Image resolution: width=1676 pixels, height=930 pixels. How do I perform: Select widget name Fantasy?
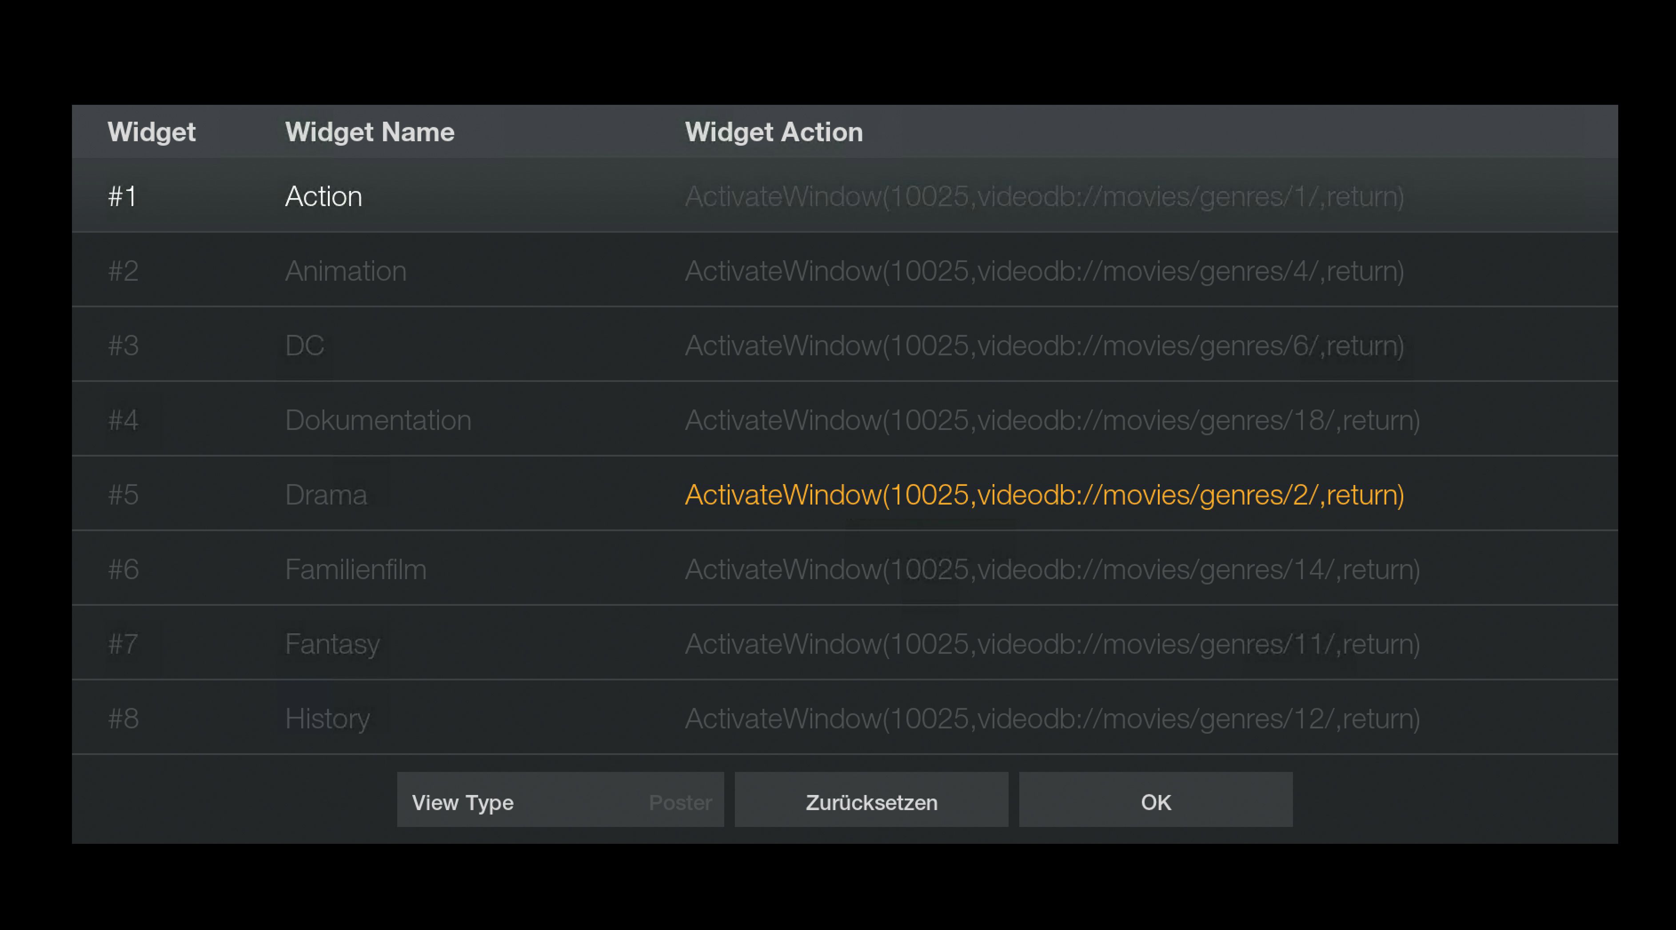pos(332,644)
